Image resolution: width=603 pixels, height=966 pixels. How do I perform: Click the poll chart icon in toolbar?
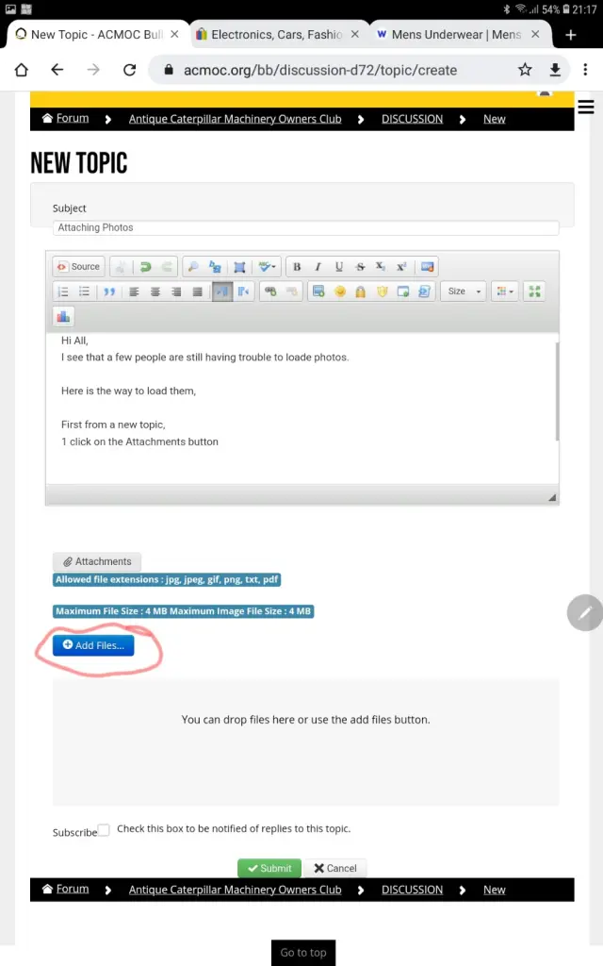[63, 316]
